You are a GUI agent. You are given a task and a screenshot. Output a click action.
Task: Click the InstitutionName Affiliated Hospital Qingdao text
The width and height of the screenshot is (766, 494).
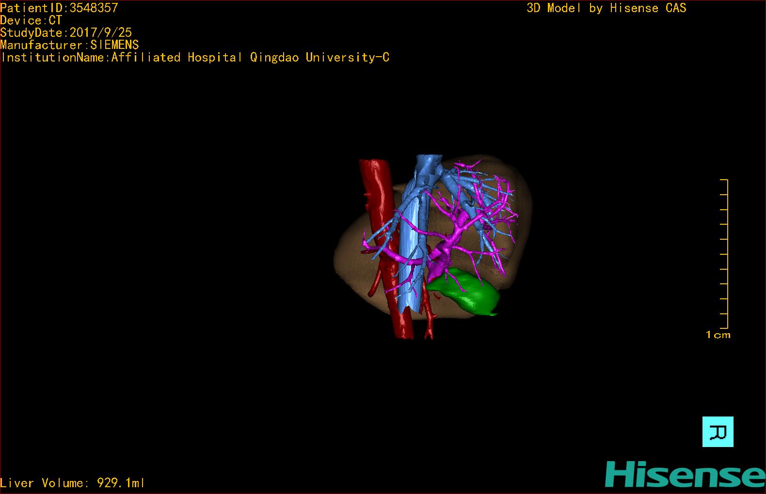pyautogui.click(x=195, y=57)
